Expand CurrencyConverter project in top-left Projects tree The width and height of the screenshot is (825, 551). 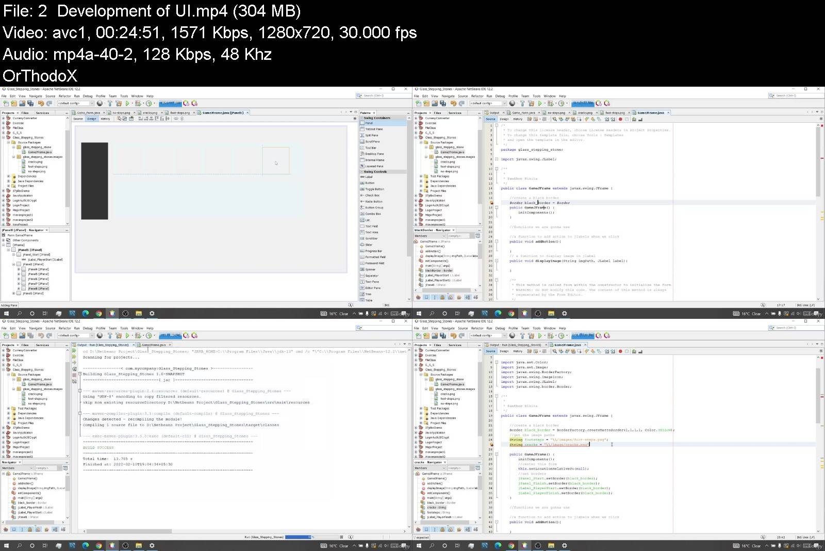pyautogui.click(x=3, y=118)
